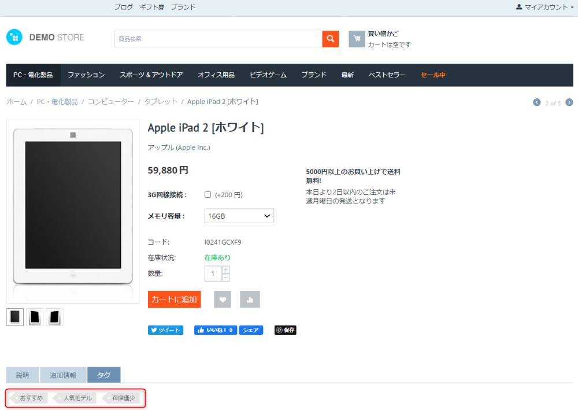
Task: Open ブランド in the dark navigation bar
Action: pos(314,75)
